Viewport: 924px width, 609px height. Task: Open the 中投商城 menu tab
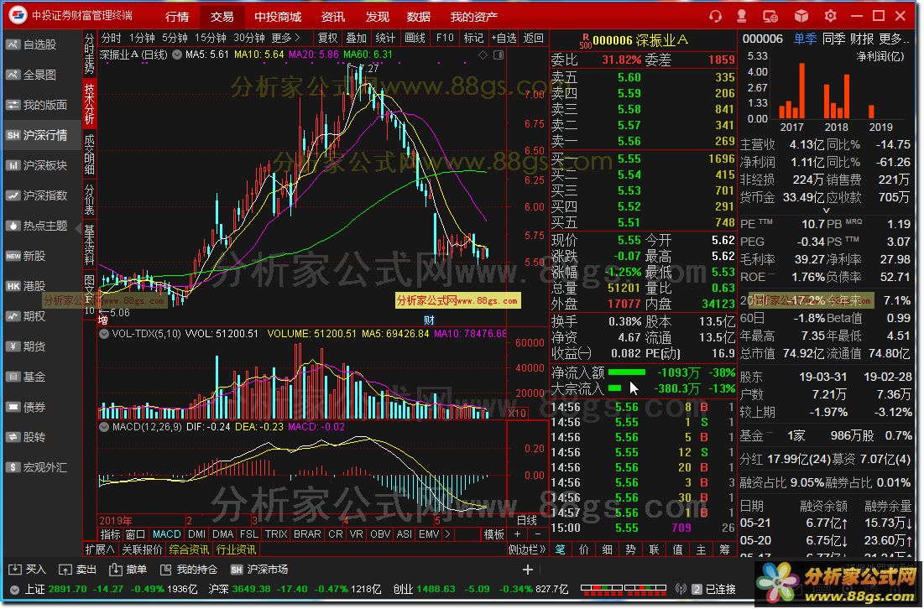tap(278, 17)
